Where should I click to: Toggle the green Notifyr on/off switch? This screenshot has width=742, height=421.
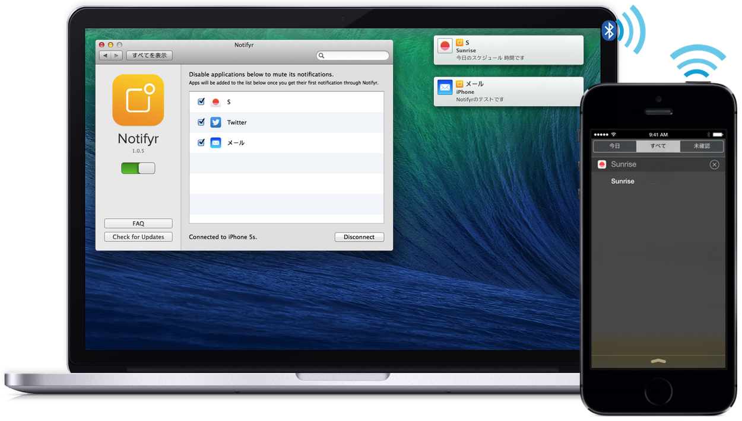pos(138,168)
